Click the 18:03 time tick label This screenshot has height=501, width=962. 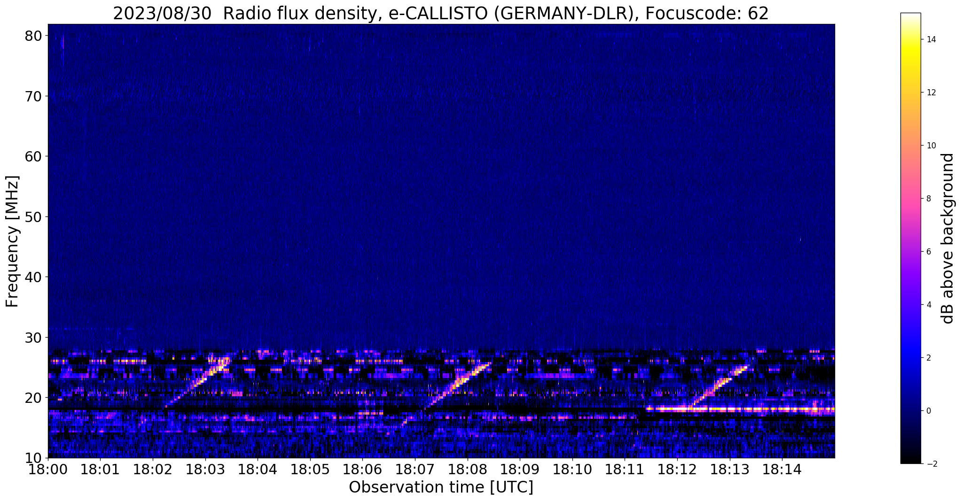coord(205,469)
